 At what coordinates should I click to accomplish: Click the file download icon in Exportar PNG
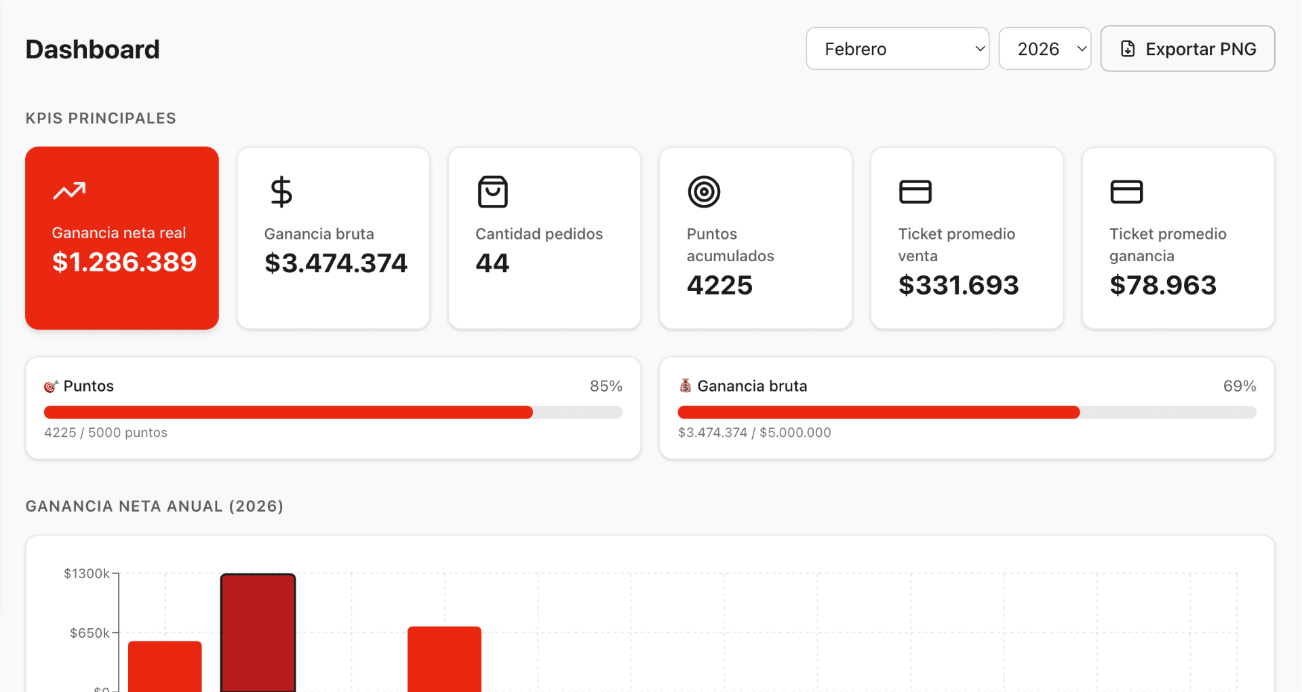(x=1128, y=49)
